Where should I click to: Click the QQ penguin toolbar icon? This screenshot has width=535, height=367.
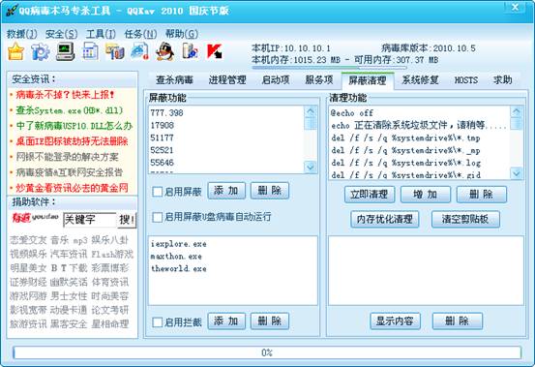165,51
